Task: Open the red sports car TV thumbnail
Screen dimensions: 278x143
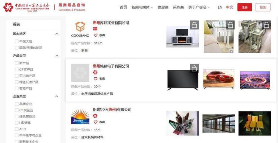Action: point(219,79)
